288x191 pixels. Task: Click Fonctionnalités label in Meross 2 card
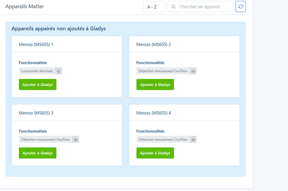150,63
